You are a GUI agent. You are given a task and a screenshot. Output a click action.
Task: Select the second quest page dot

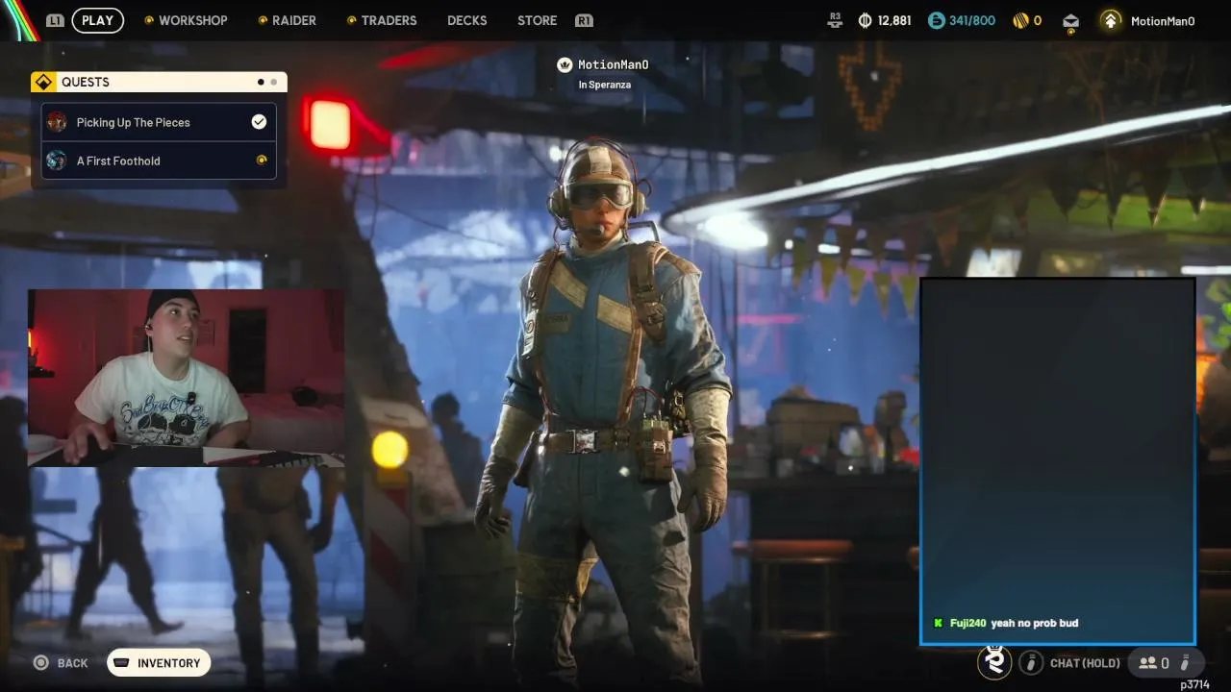tap(273, 83)
